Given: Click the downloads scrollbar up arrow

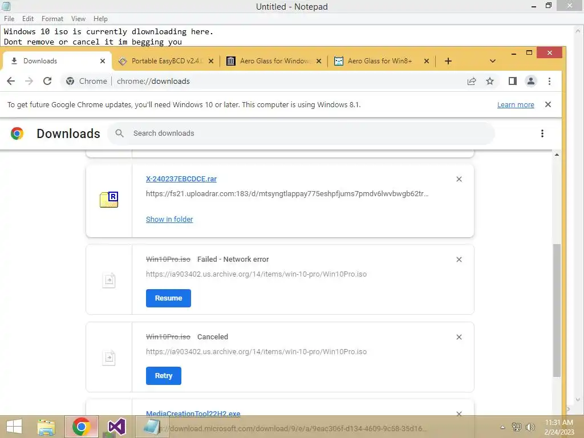Looking at the screenshot, I should pos(557,155).
